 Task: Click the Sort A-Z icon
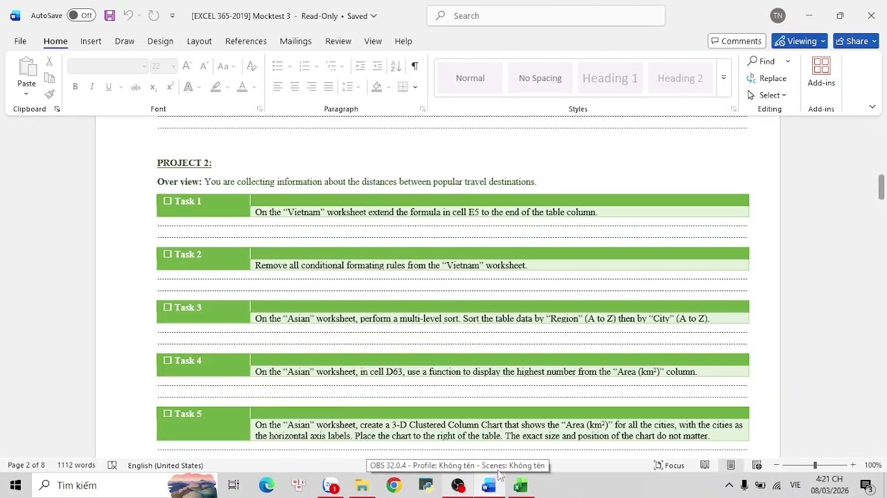coord(396,66)
